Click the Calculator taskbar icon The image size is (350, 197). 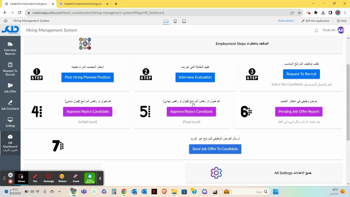(x=114, y=192)
